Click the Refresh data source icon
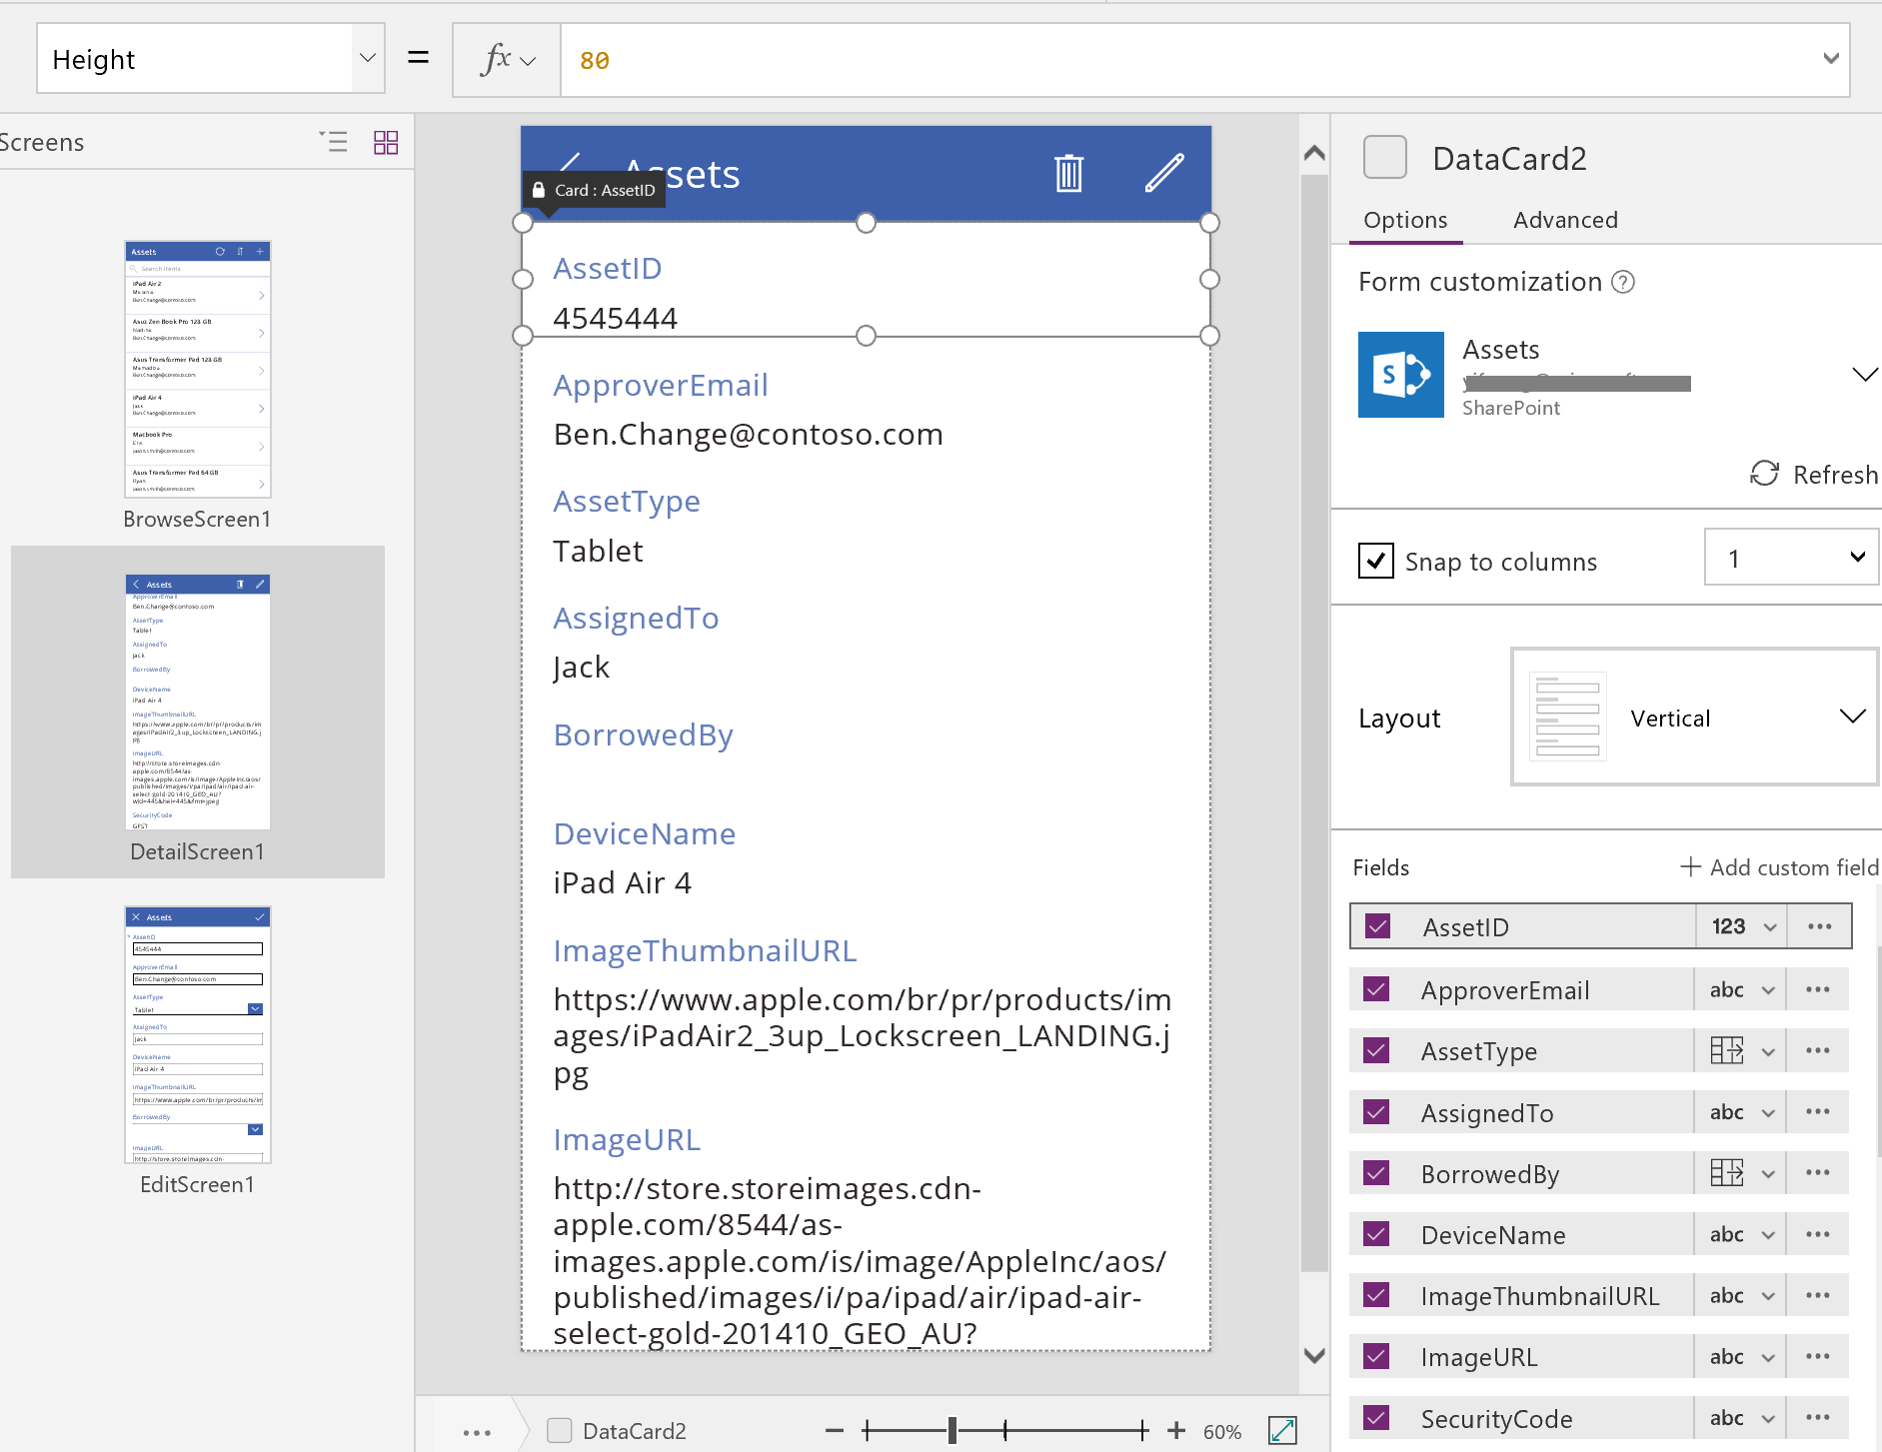 coord(1764,474)
